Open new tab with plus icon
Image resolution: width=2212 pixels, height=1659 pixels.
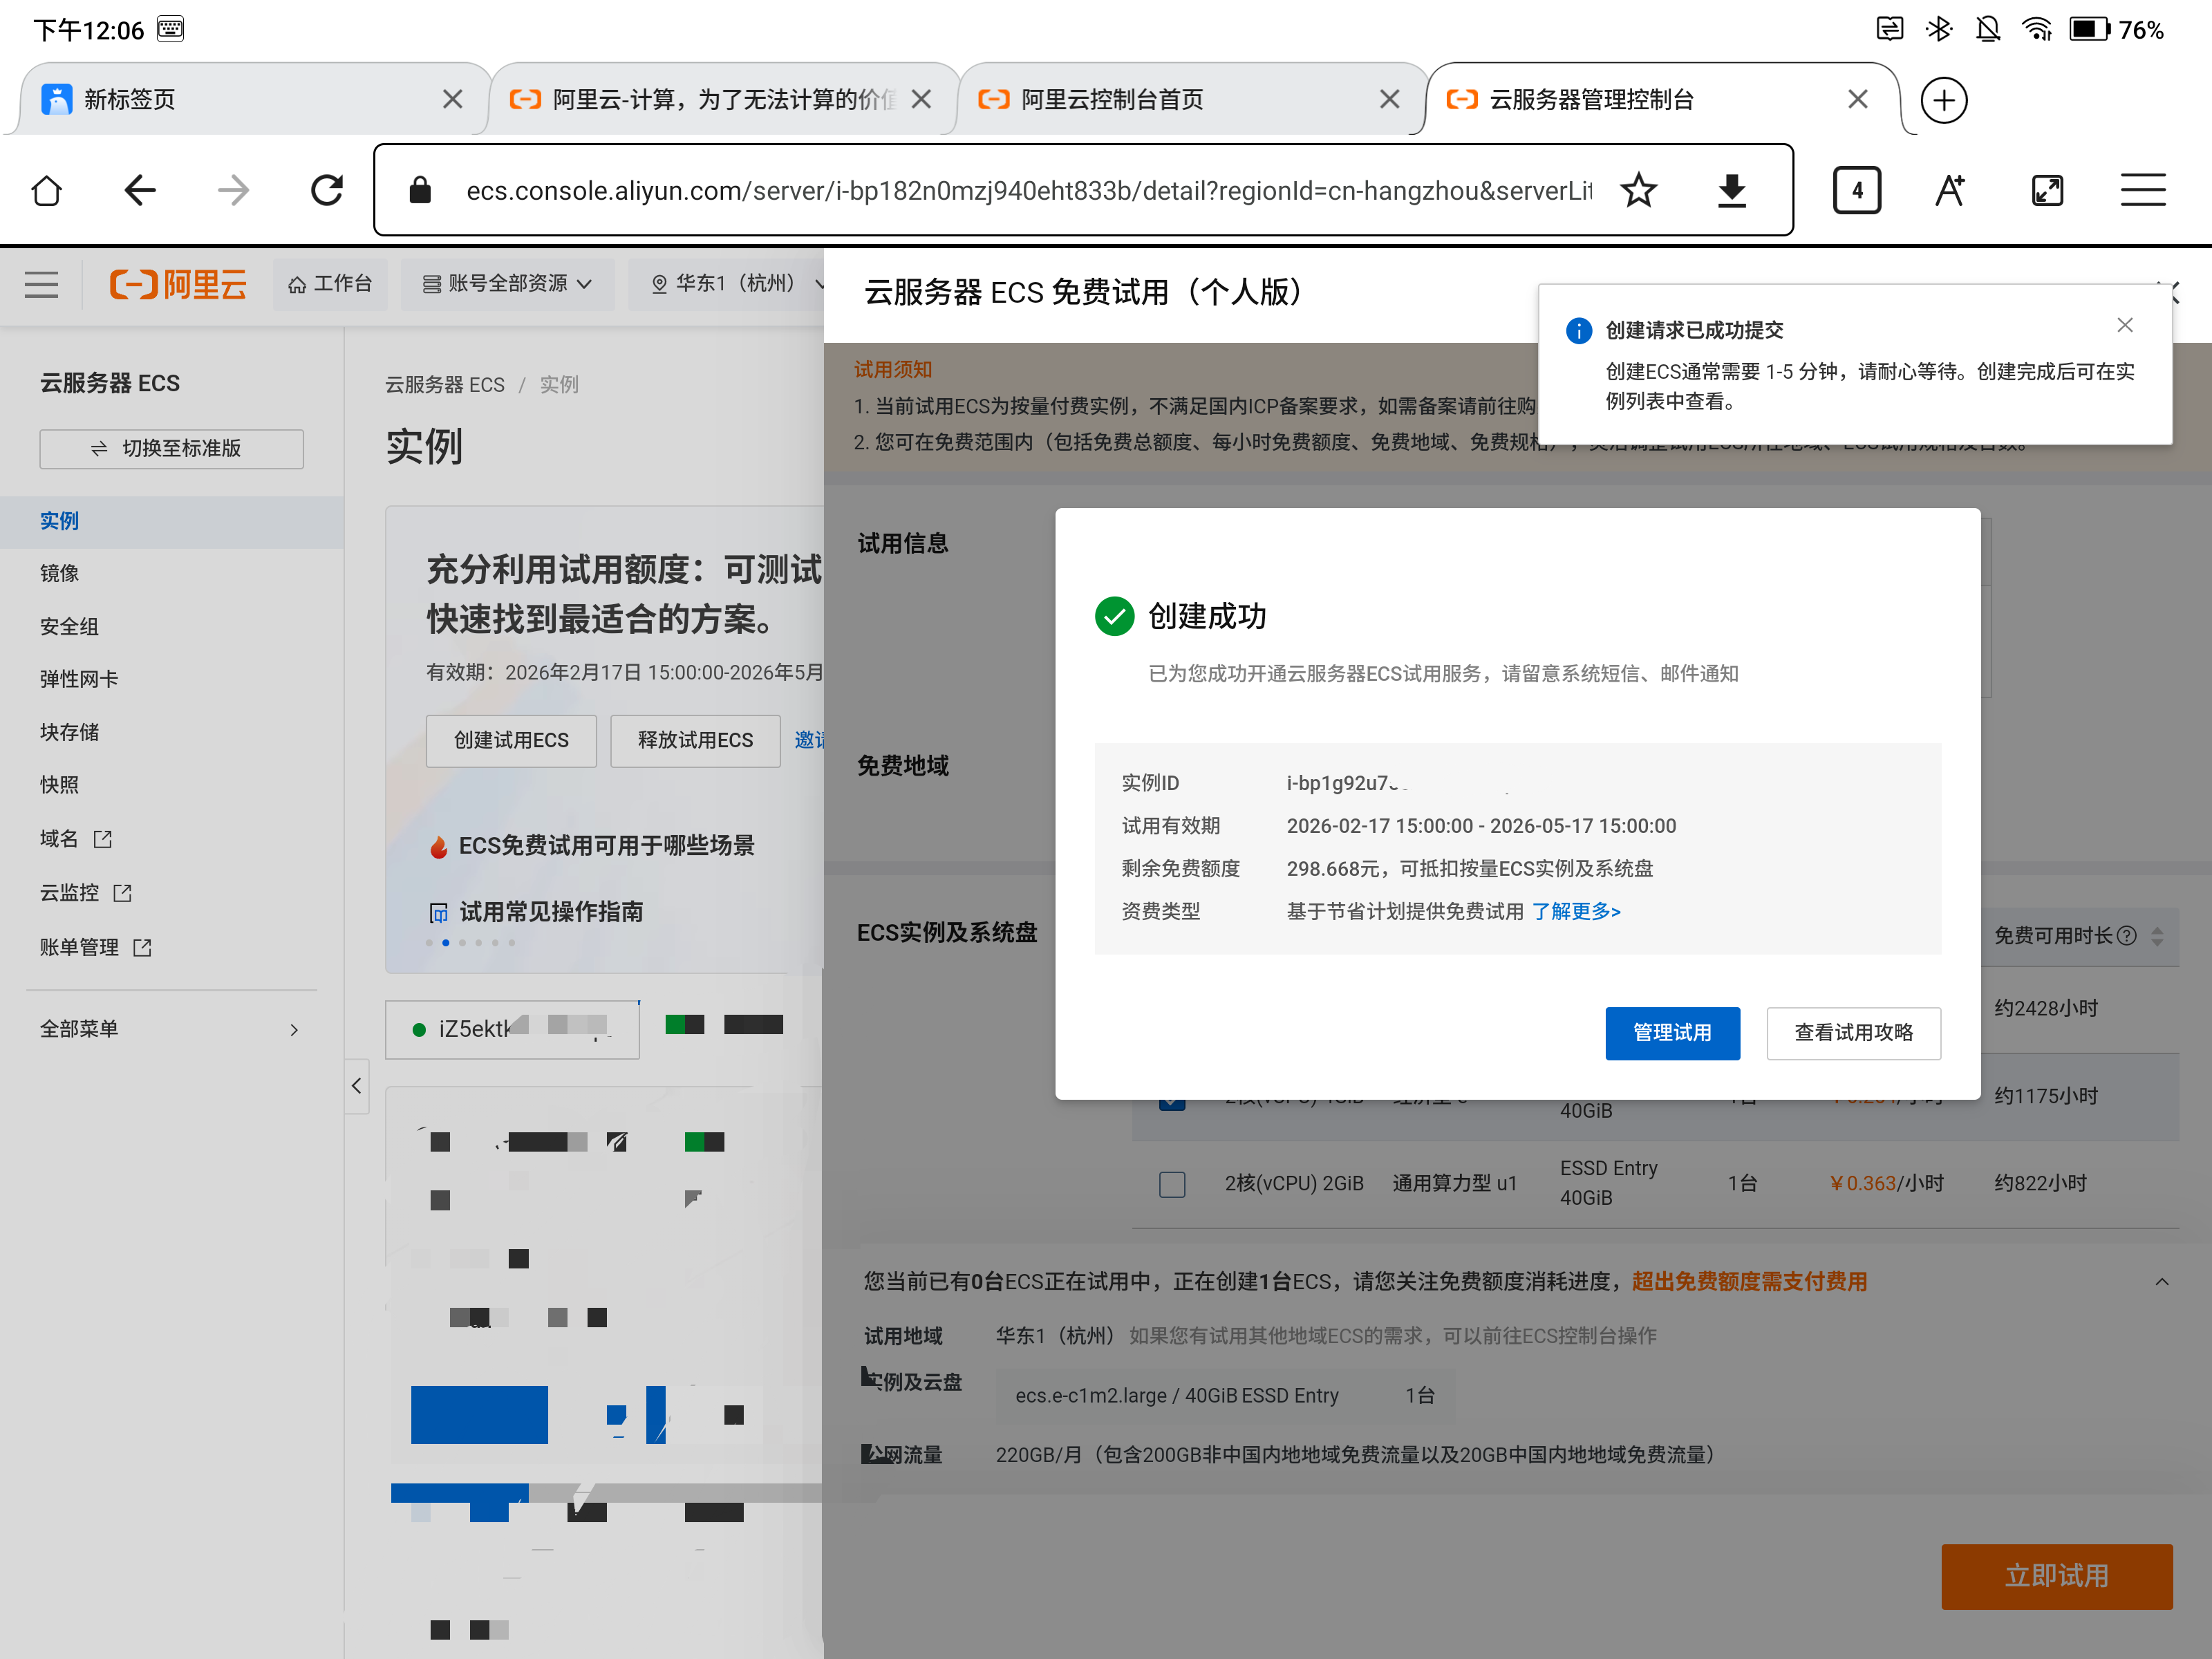(x=1943, y=100)
